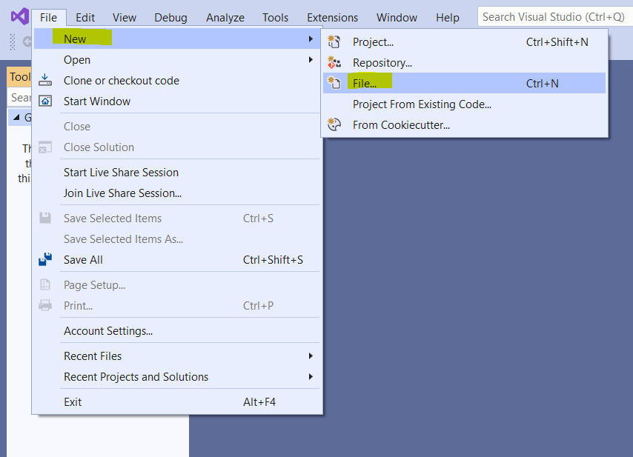Select Exit in the File menu

click(73, 402)
